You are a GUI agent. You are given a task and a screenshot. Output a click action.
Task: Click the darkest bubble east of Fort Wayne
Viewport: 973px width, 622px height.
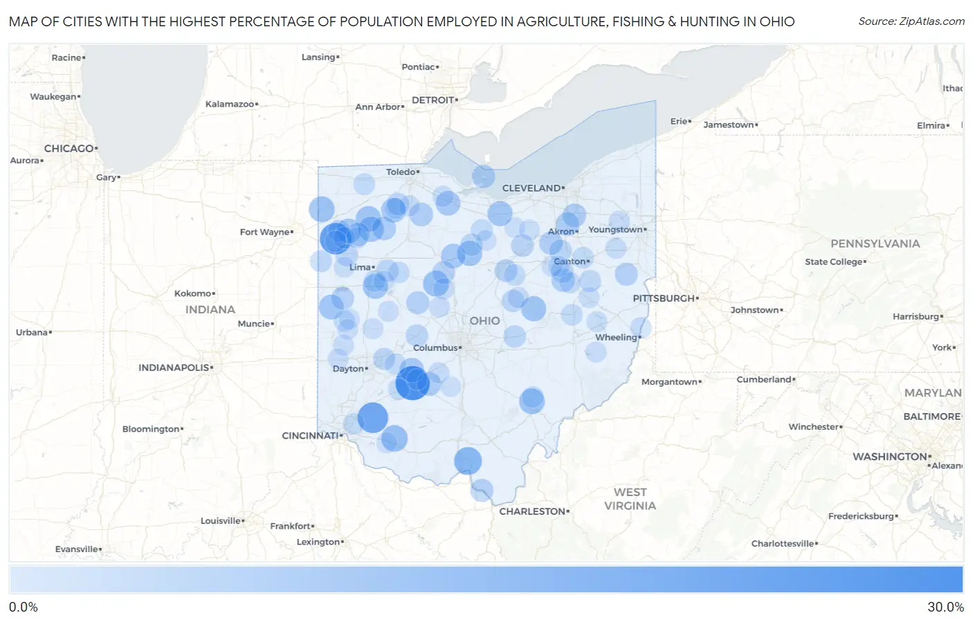pyautogui.click(x=335, y=239)
